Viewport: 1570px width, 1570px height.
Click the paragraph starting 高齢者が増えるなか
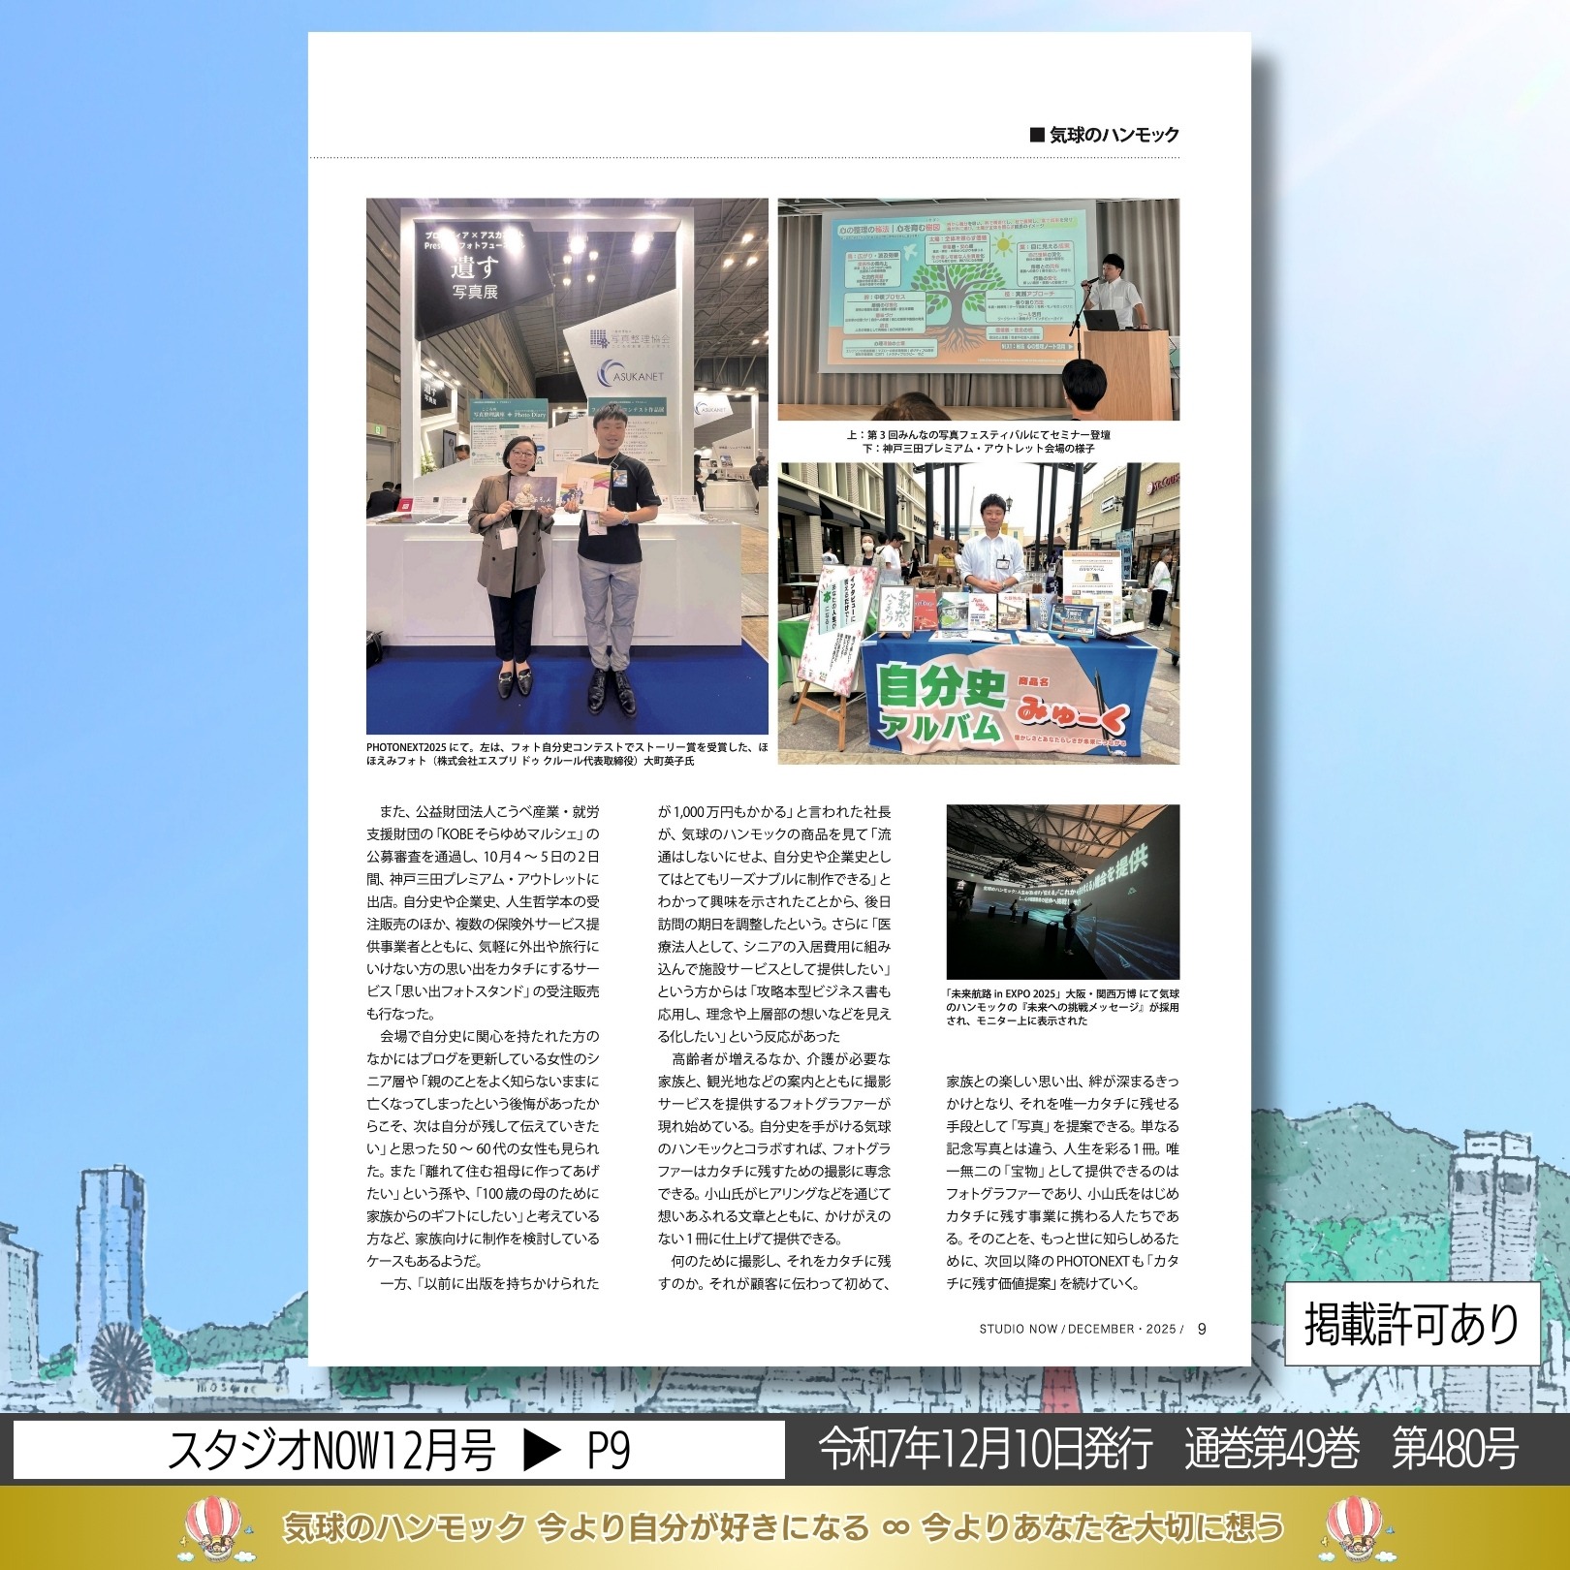774,1148
